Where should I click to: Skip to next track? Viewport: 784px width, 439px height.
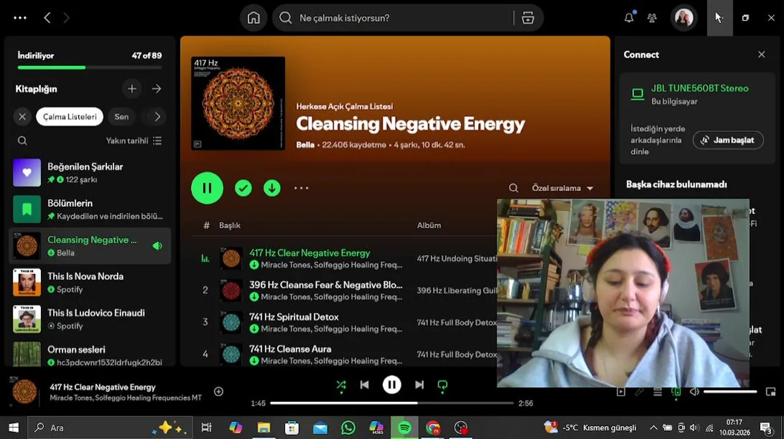[x=419, y=385]
